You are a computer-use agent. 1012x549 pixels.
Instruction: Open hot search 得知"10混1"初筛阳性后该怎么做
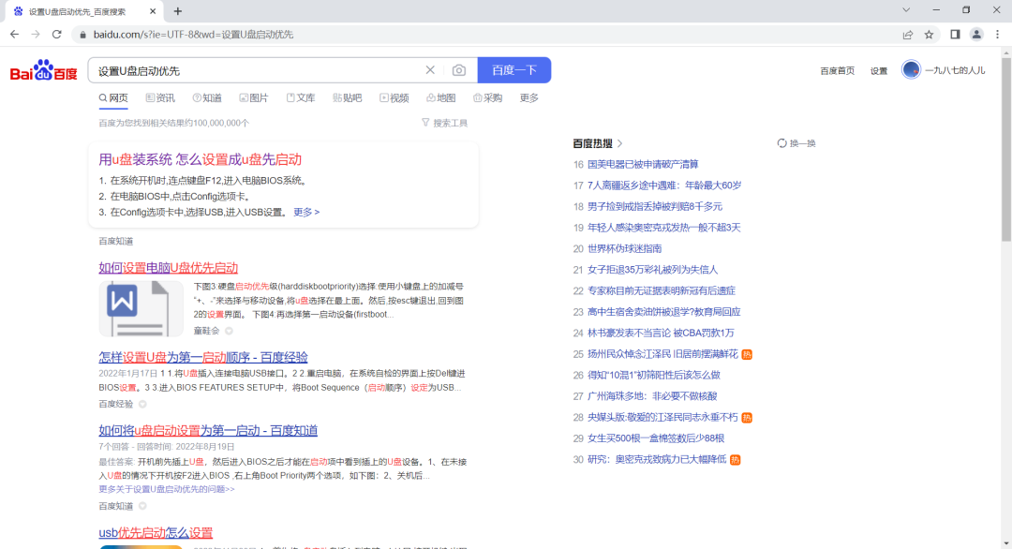pyautogui.click(x=654, y=375)
